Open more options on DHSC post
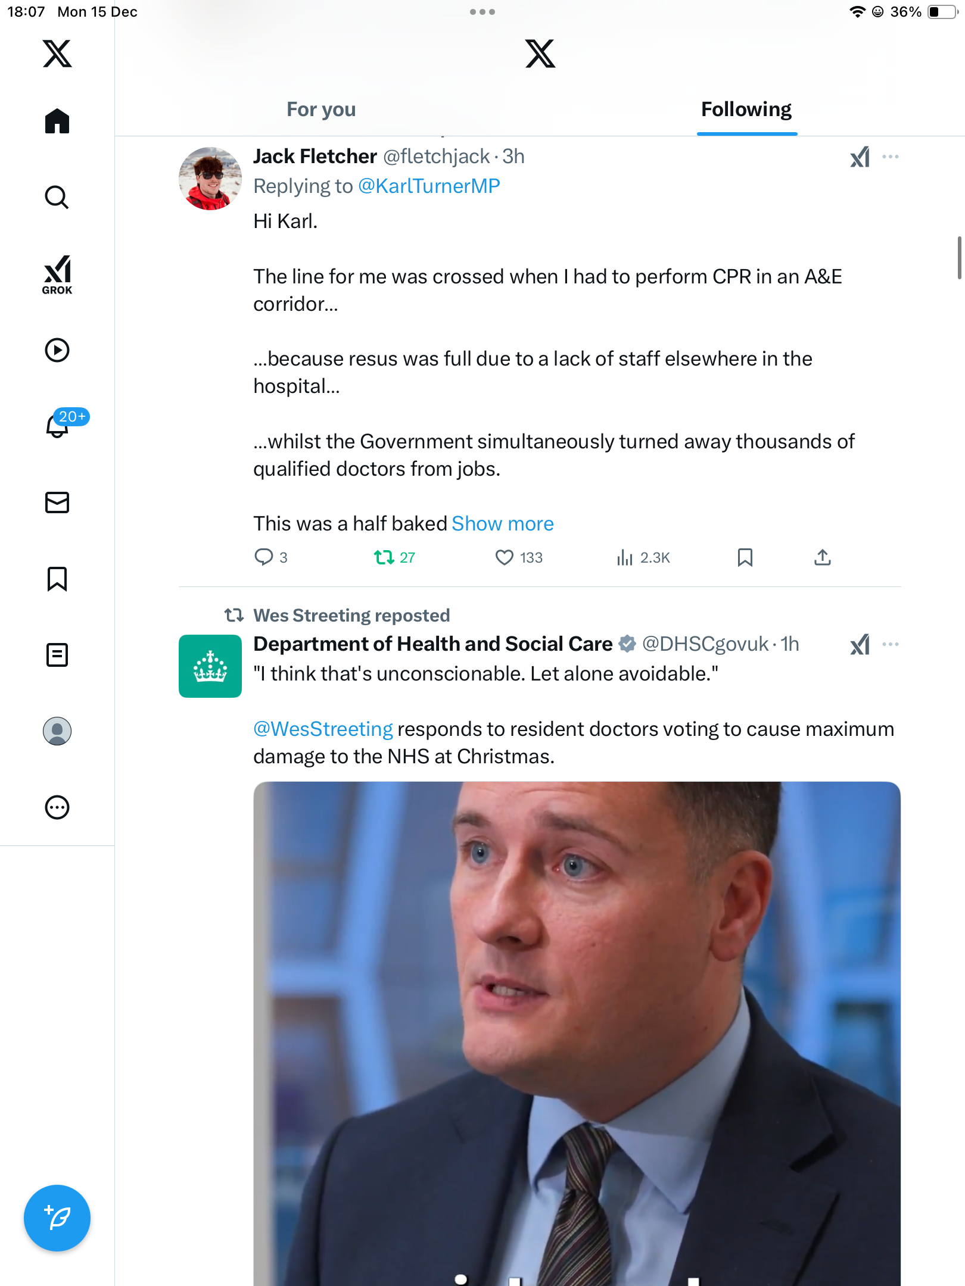The image size is (965, 1286). pyautogui.click(x=891, y=644)
